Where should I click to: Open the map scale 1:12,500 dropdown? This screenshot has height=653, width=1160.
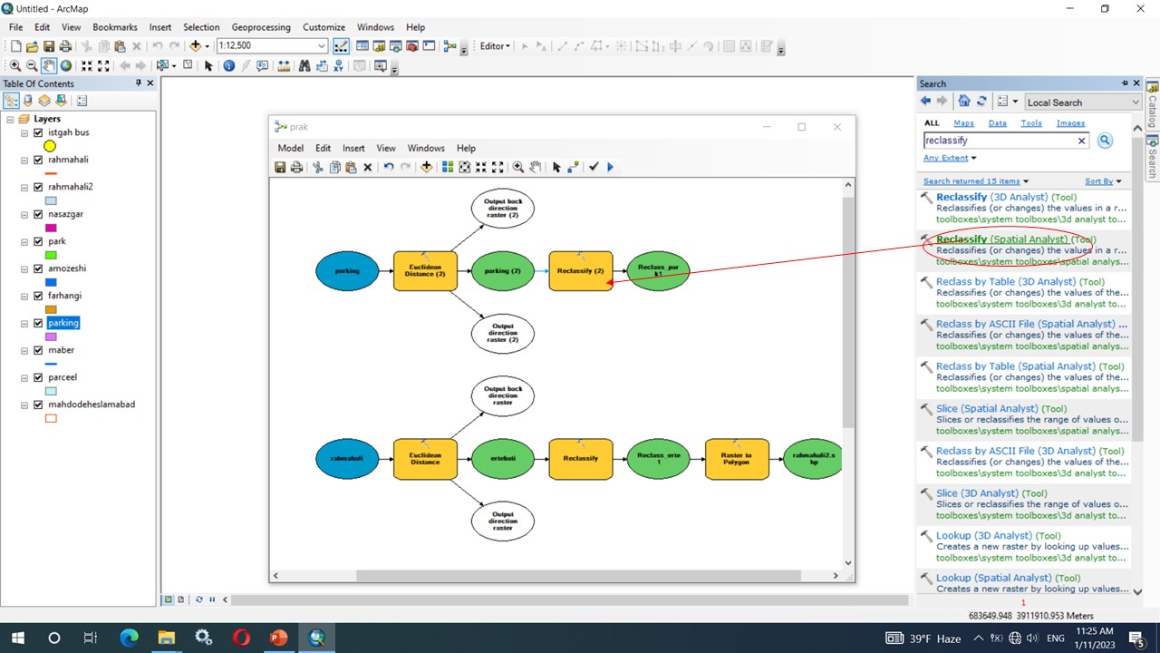click(322, 45)
